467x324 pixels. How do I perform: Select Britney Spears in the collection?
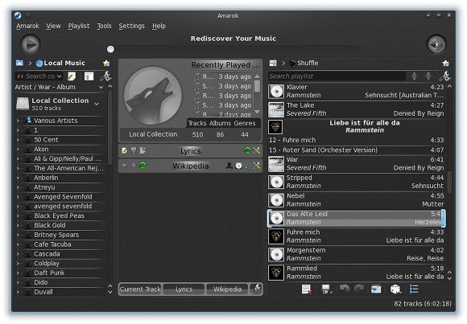click(56, 235)
